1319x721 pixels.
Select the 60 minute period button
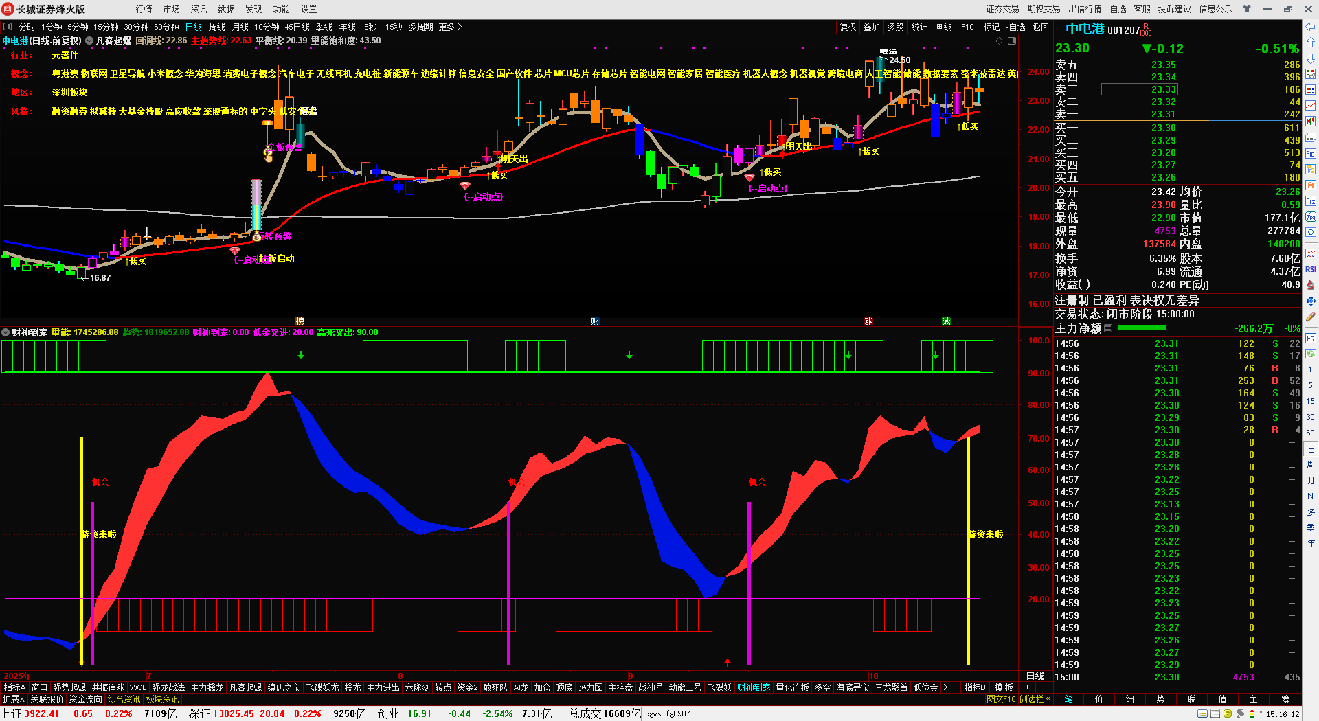pos(1311,433)
